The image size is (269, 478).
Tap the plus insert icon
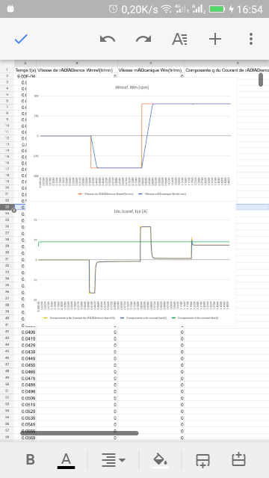pos(215,39)
